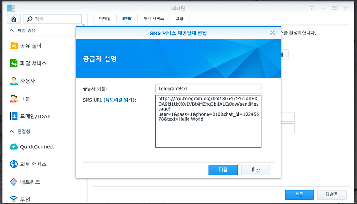Open help question mark in title bar
Image resolution: width=357 pixels, height=204 pixels.
pos(312,8)
